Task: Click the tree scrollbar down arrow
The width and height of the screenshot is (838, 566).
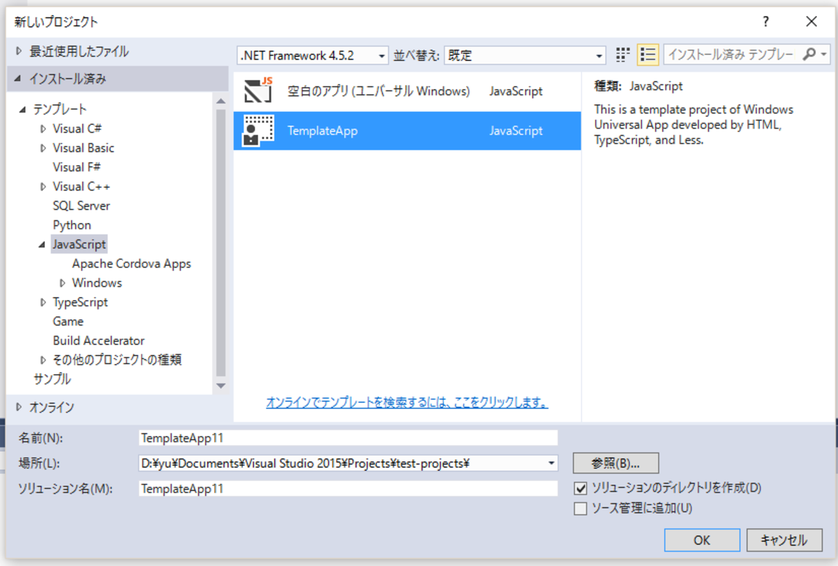Action: [221, 386]
